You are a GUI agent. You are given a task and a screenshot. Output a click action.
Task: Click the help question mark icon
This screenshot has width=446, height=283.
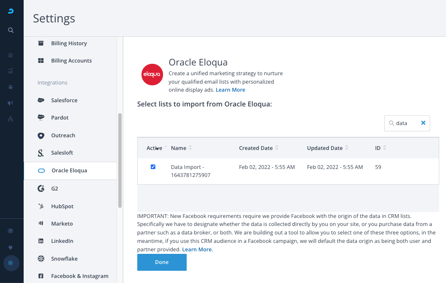(11, 231)
